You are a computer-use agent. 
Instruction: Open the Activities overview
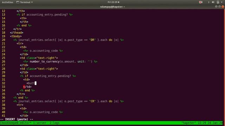(7, 2)
